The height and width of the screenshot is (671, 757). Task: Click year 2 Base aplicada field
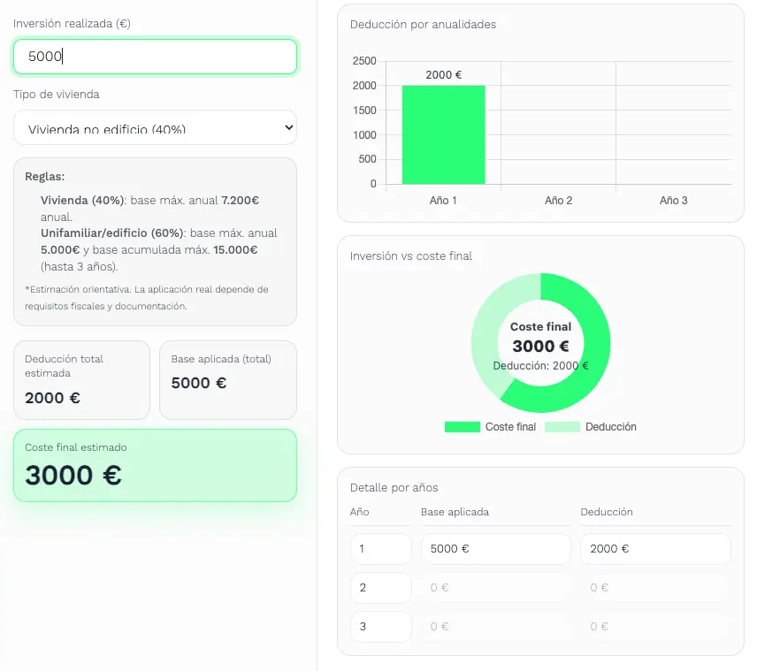point(496,588)
